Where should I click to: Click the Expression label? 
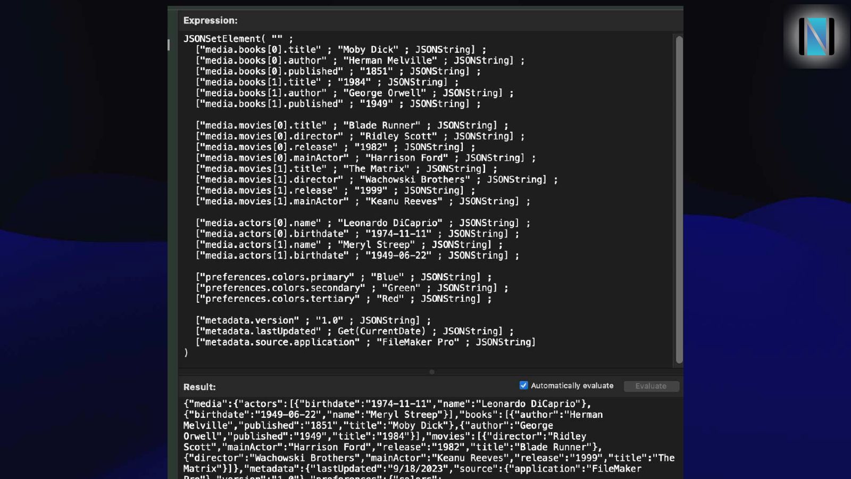point(211,20)
